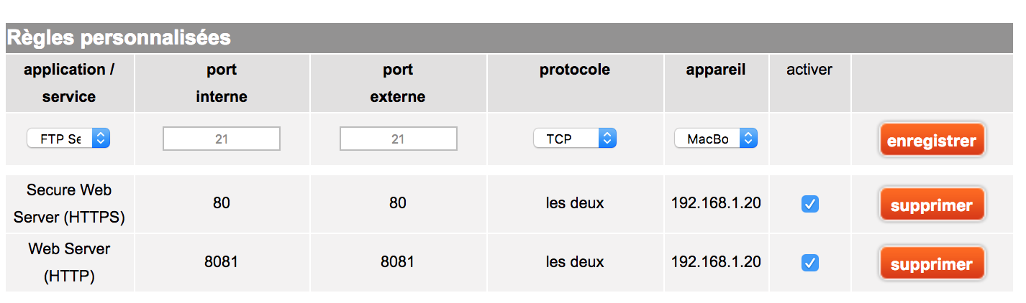The image size is (1026, 303).
Task: Select the Secure Web Server (HTTPS) rule name
Action: (x=69, y=204)
